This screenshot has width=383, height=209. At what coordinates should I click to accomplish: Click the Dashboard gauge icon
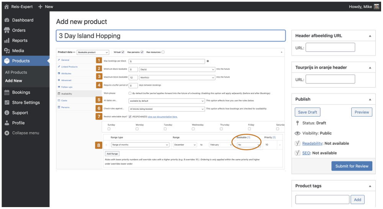point(7,20)
